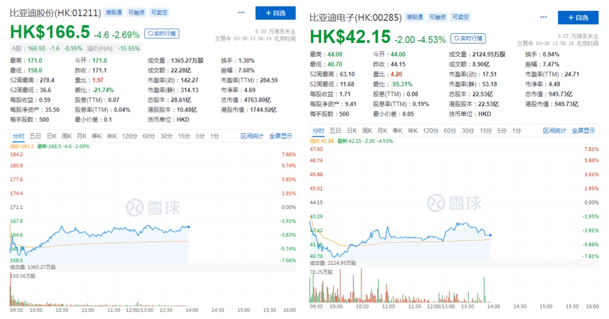Select 年K tab in 比亚迪股份 chart
Image resolution: width=609 pixels, height=319 pixels.
pos(112,136)
